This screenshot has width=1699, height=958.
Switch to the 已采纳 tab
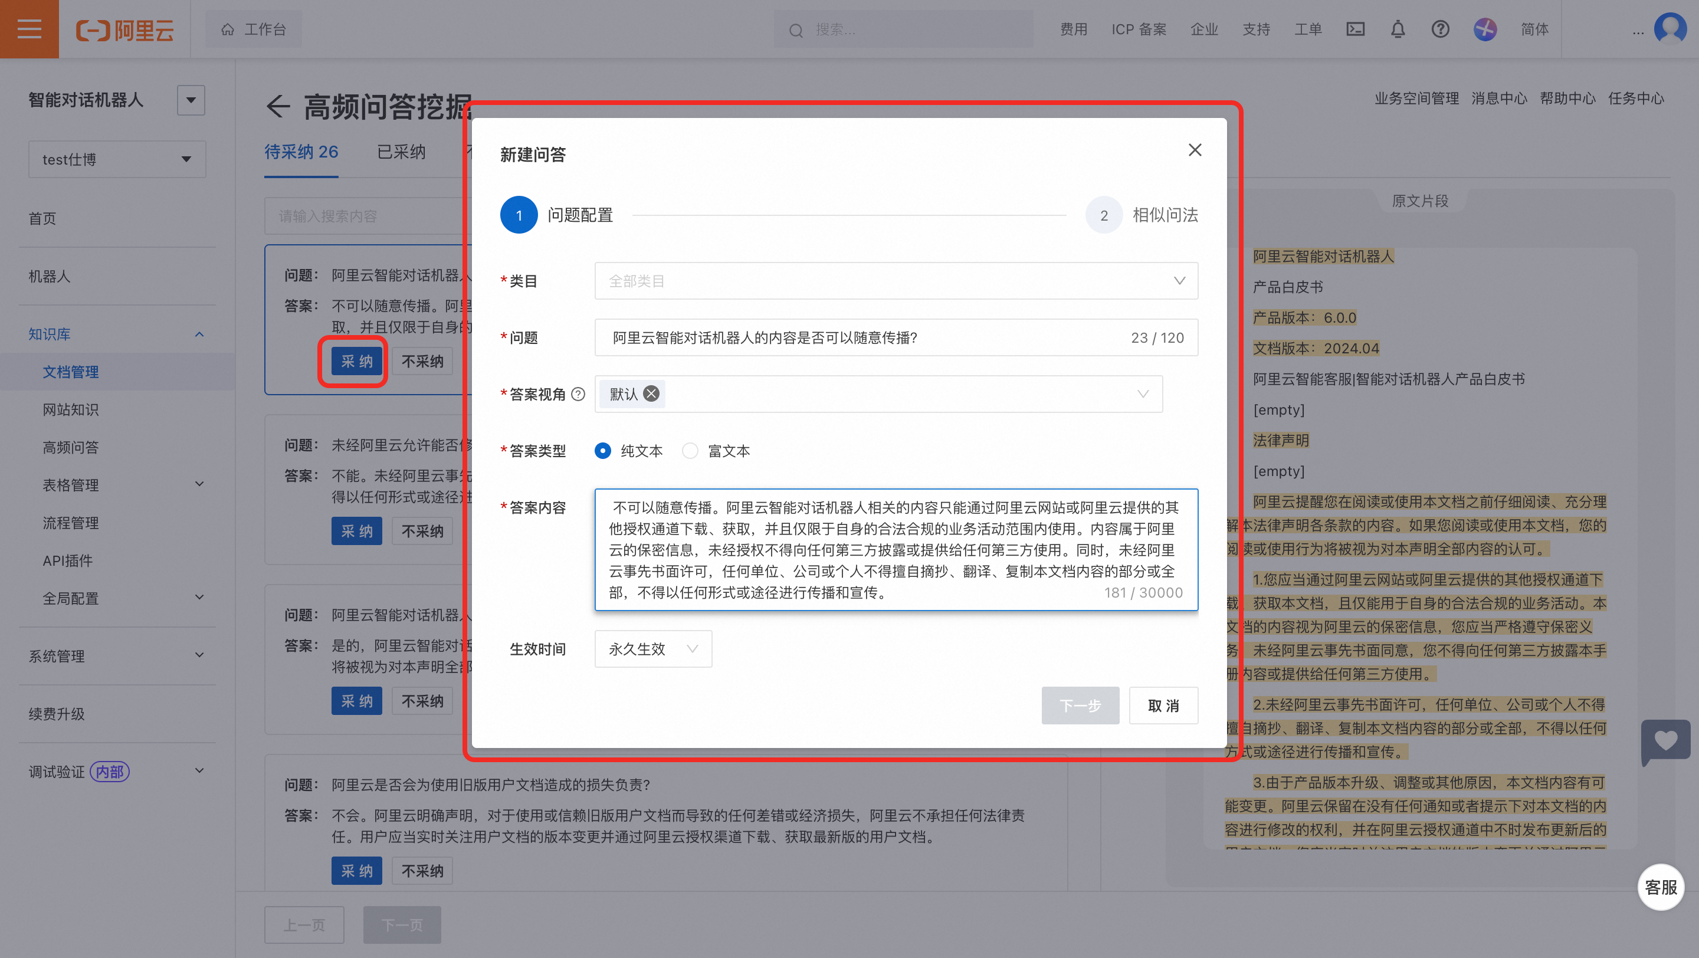click(401, 152)
